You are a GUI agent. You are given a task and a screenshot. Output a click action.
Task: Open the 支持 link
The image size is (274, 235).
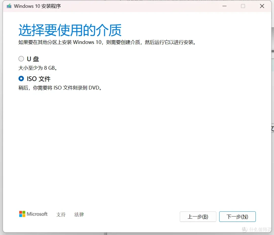pos(61,214)
